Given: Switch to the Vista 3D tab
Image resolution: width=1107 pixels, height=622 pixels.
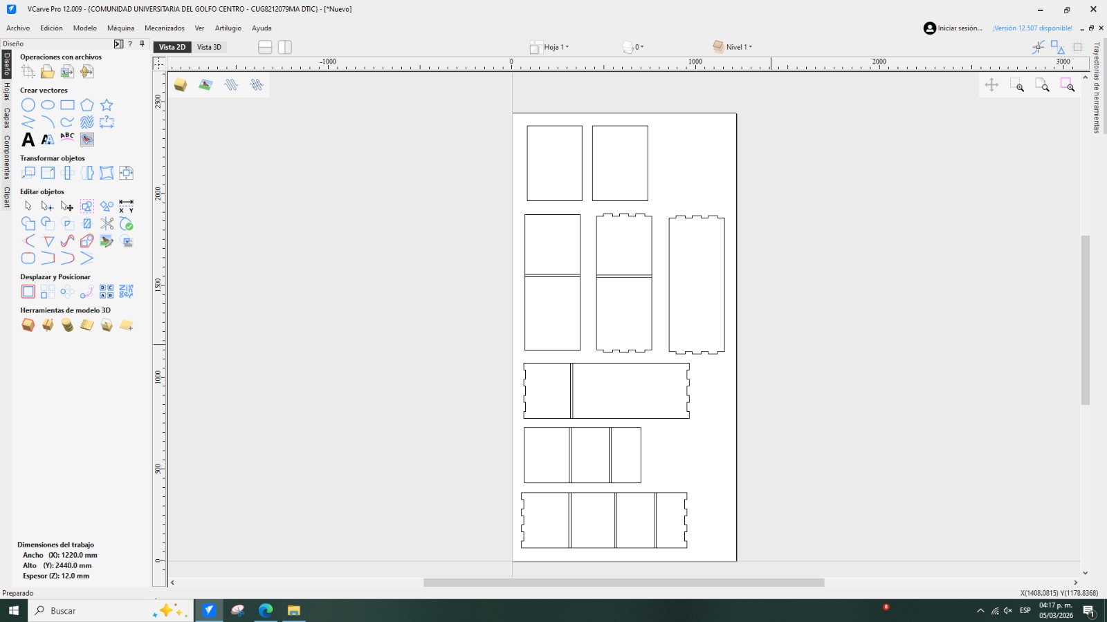Looking at the screenshot, I should tap(210, 47).
